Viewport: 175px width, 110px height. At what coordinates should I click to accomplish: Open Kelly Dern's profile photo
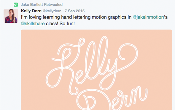(x=11, y=16)
